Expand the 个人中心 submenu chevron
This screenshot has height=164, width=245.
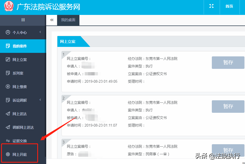[40, 33]
